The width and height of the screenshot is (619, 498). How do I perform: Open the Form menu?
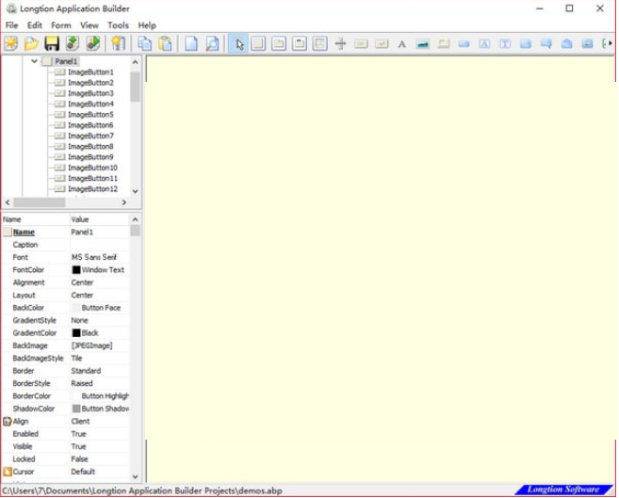pos(61,24)
